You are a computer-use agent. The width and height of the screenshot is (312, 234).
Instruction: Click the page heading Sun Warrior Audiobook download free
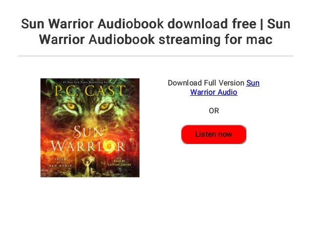point(139,24)
